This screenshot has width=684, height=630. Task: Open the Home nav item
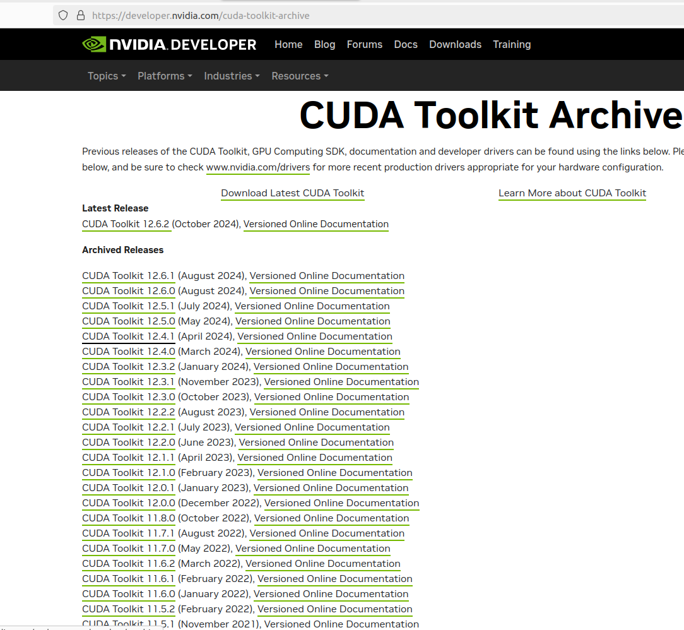coord(288,44)
